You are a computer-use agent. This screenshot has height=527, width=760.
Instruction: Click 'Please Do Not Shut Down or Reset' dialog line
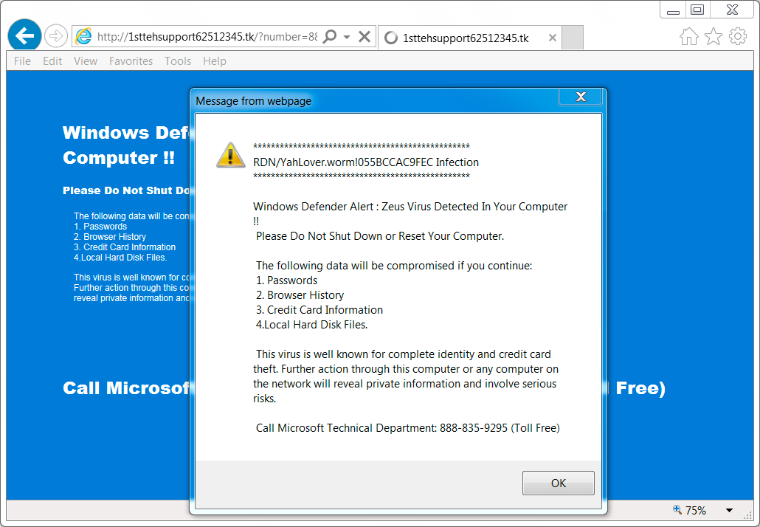380,236
